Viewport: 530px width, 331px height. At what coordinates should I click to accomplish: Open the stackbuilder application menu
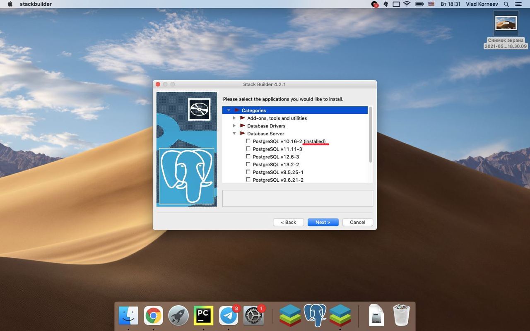[x=36, y=4]
